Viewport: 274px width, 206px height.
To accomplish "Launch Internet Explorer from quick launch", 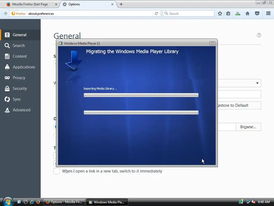I will (32, 202).
